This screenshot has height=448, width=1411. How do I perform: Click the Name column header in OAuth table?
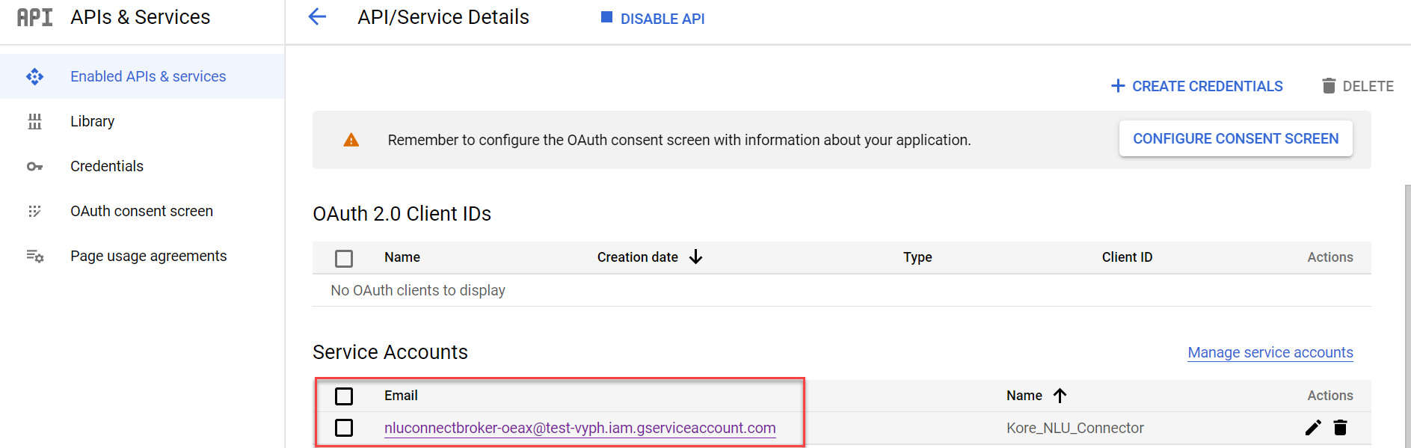tap(402, 257)
